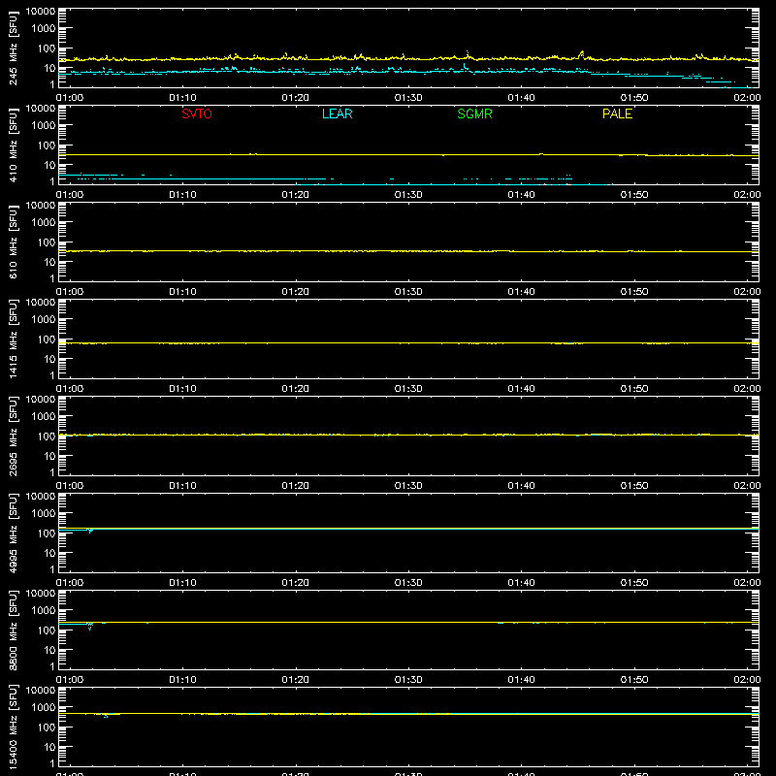Click 01:20 tick label under 8800 MHz plot
The width and height of the screenshot is (776, 776).
296,680
